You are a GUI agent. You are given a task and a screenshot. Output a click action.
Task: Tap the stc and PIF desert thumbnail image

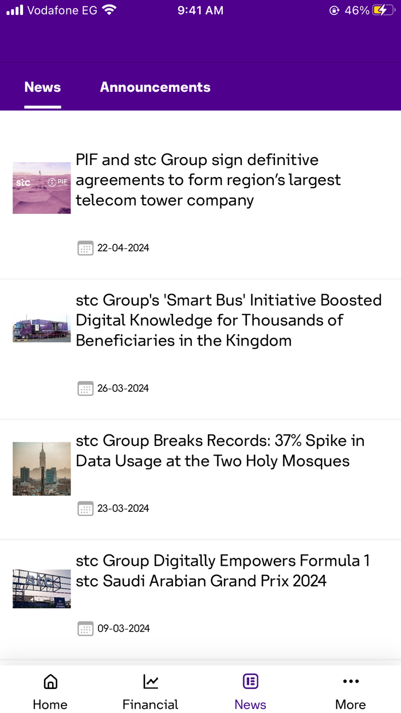click(x=41, y=188)
